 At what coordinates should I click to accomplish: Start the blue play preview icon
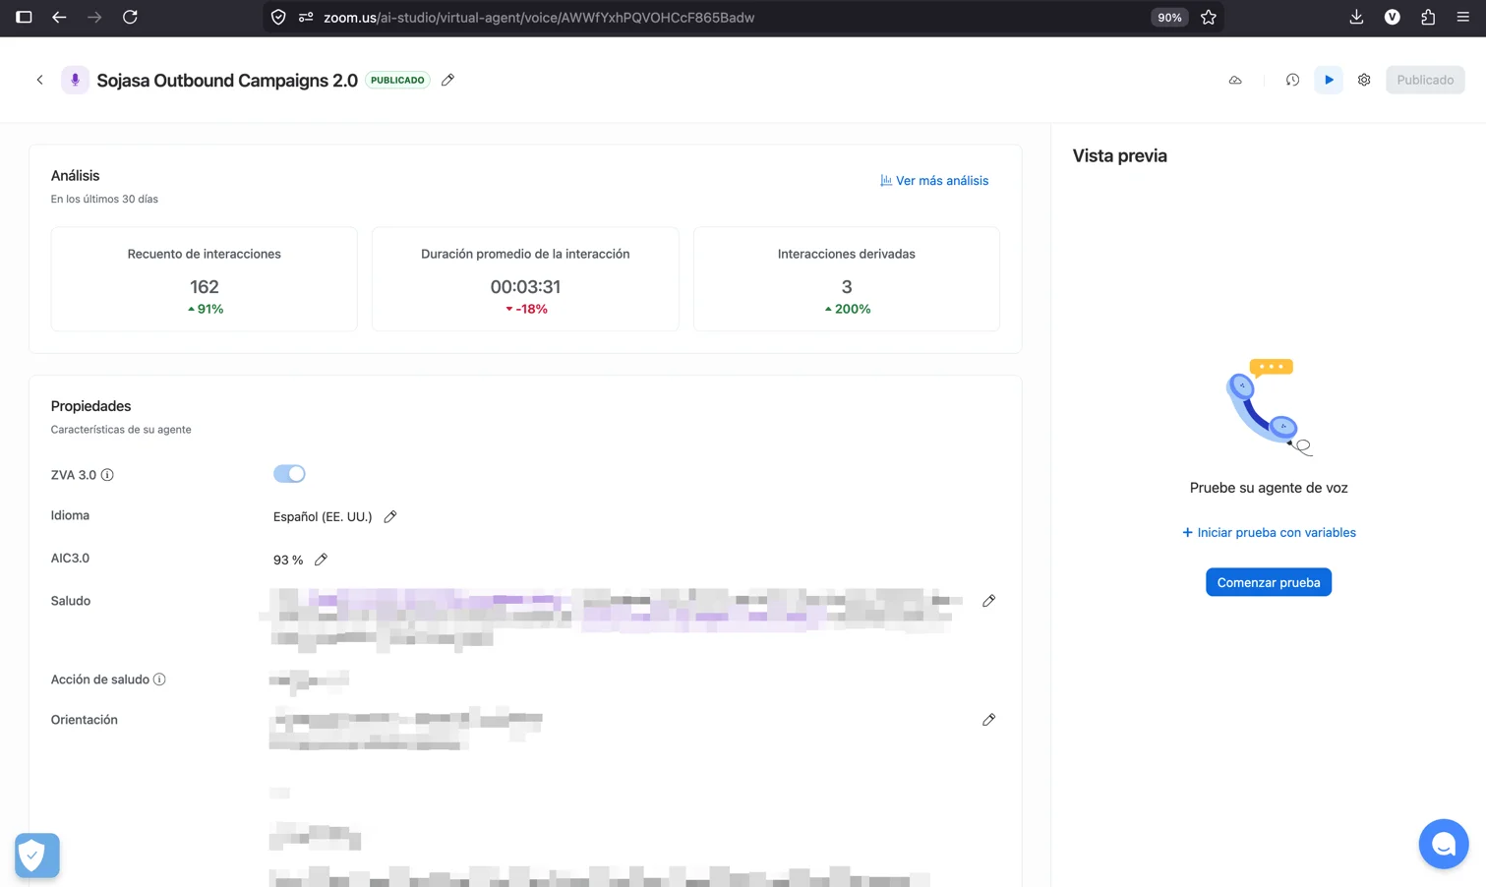pos(1329,80)
